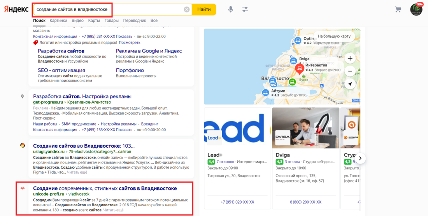Image resolution: width=428 pixels, height=216 pixels.
Task: Select the Optin map marker
Action: pos(298,40)
